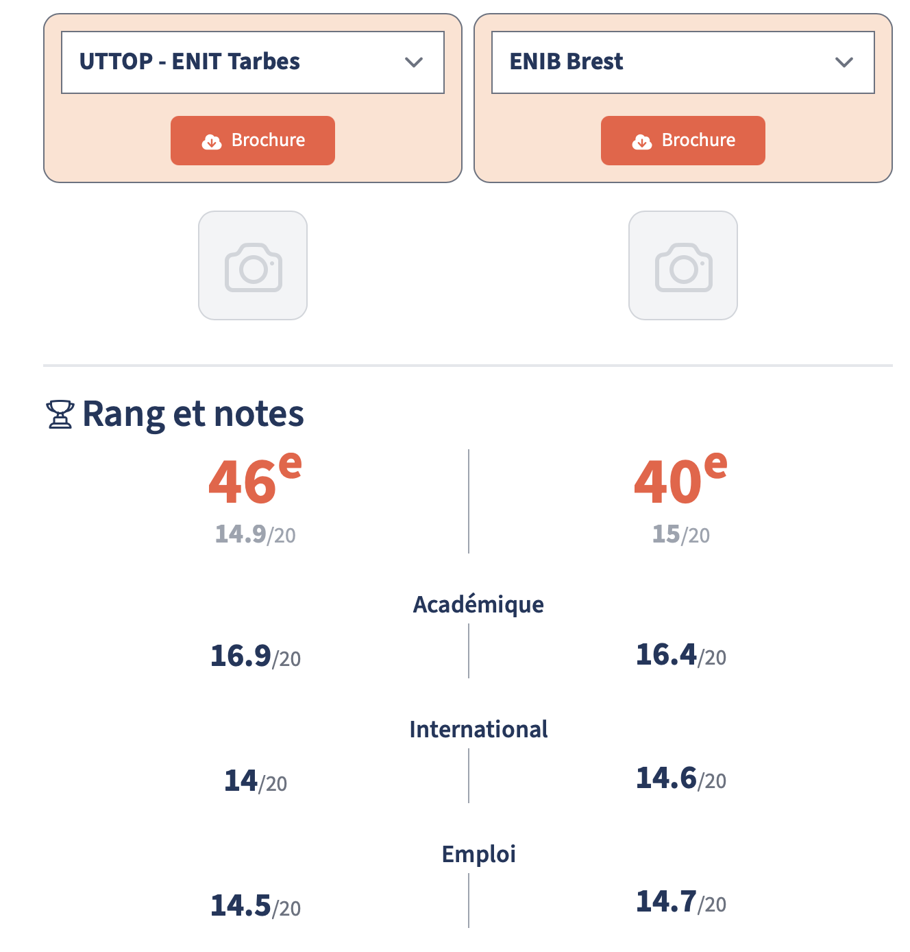This screenshot has width=910, height=952.
Task: Click the 40e rank for ENIB Brest
Action: (x=680, y=480)
